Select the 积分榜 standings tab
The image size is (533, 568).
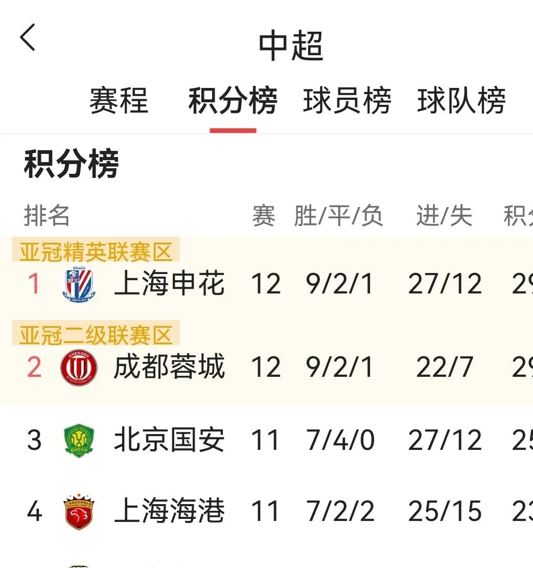click(233, 101)
